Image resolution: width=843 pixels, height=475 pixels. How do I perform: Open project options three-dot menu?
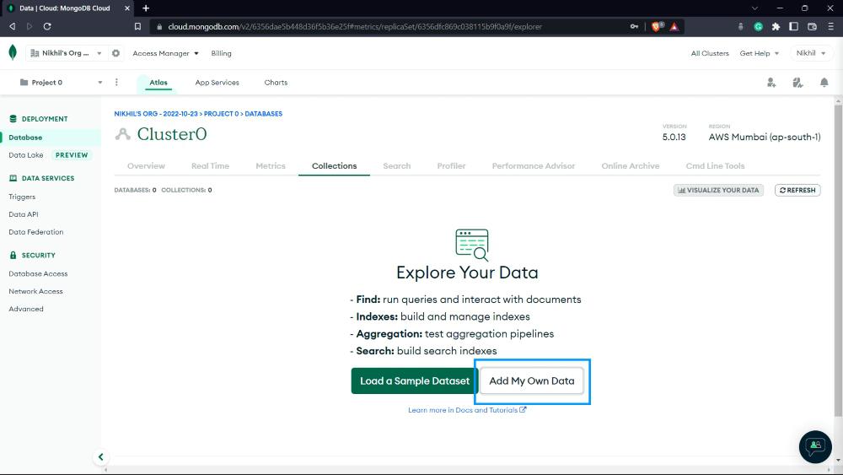pyautogui.click(x=116, y=83)
